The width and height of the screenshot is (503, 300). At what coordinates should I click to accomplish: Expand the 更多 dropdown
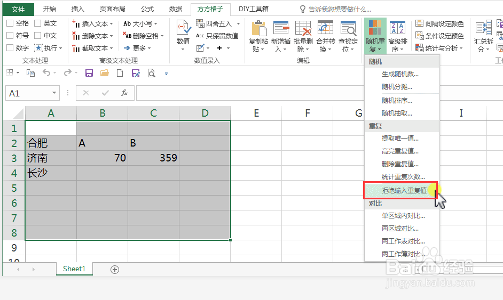149,48
